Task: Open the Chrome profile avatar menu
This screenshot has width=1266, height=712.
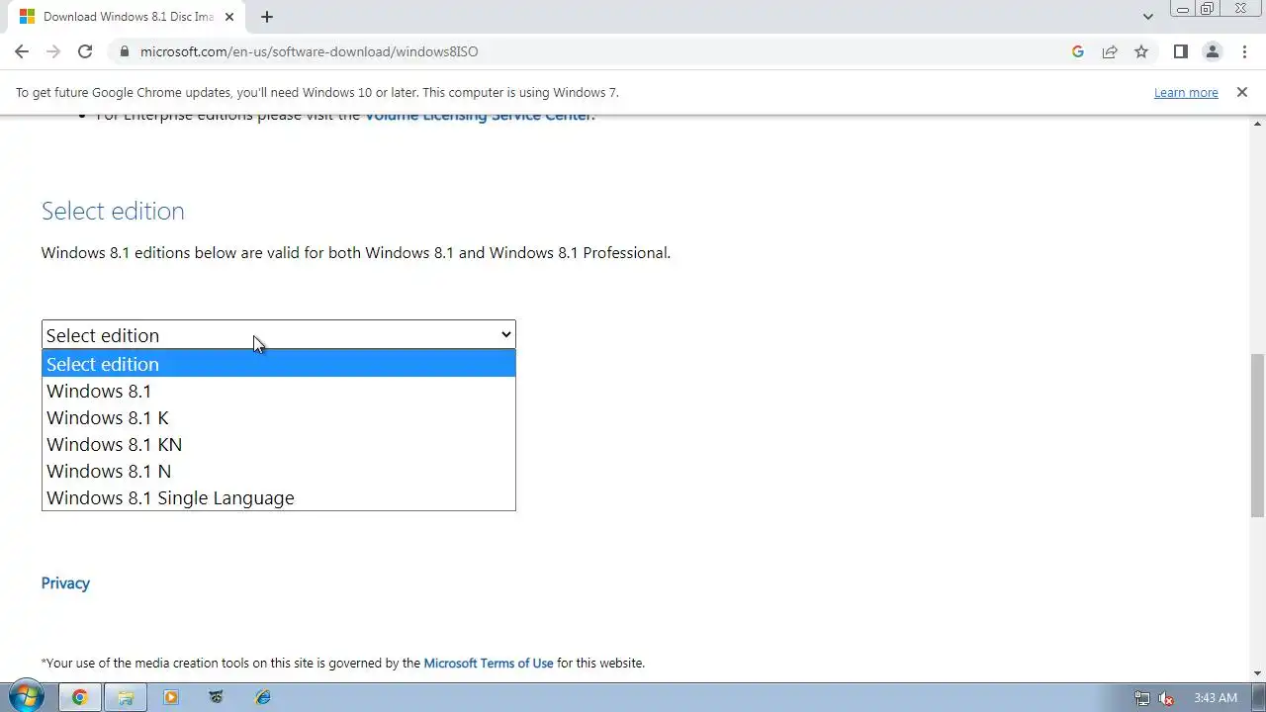Action: [x=1212, y=51]
